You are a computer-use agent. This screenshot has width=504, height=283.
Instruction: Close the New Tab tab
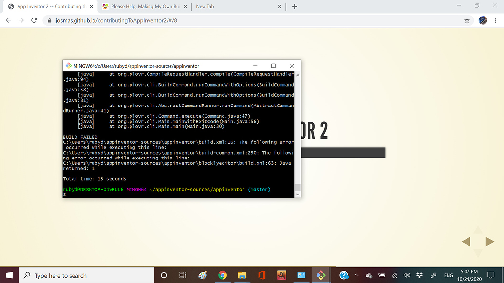click(280, 6)
